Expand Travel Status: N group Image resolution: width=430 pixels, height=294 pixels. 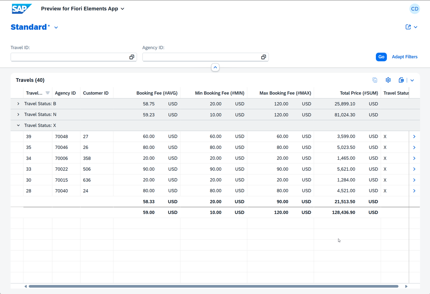pyautogui.click(x=18, y=114)
